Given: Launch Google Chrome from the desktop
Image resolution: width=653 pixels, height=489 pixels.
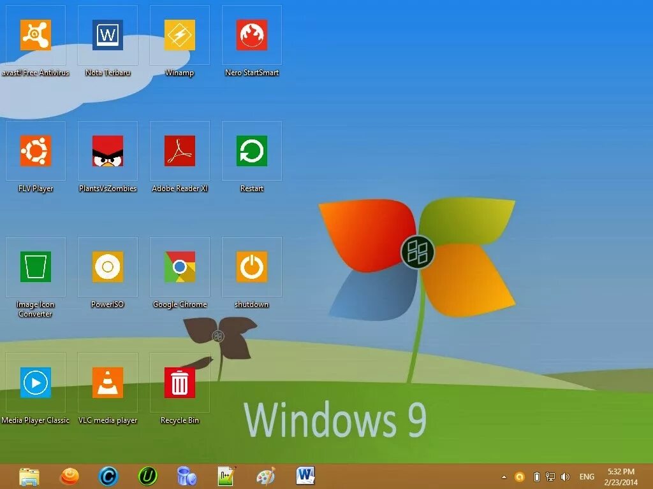Looking at the screenshot, I should pos(180,267).
